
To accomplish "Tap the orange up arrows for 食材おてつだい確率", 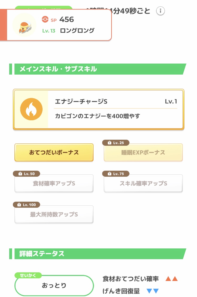I will point(172,279).
